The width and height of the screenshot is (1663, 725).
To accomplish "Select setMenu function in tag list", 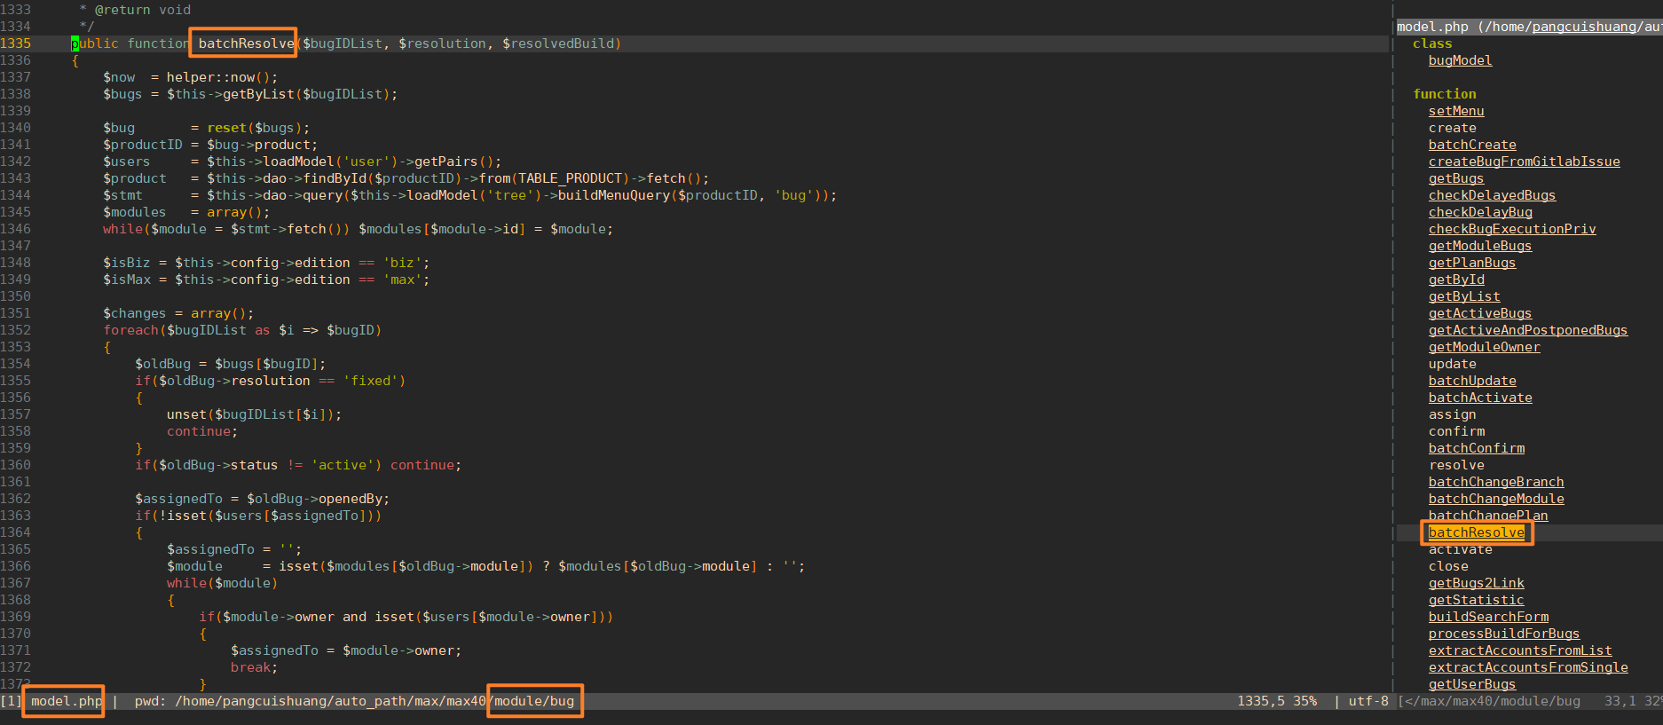I will point(1455,111).
